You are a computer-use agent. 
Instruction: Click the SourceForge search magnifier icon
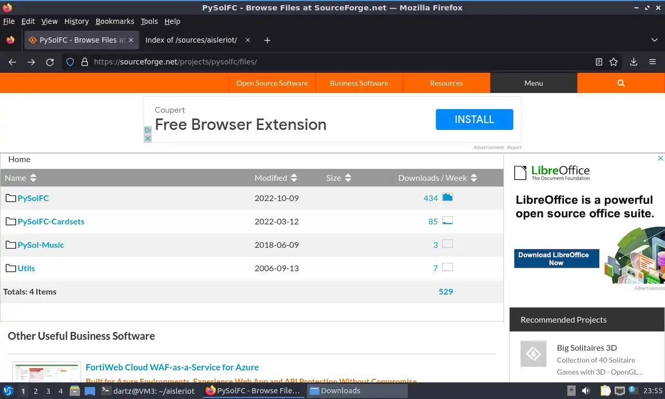[621, 83]
